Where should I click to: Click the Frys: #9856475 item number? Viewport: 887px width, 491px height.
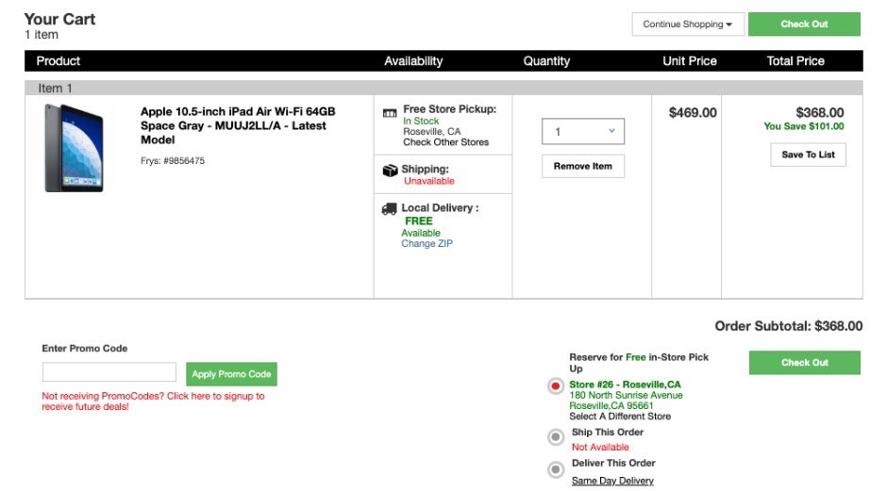click(173, 161)
